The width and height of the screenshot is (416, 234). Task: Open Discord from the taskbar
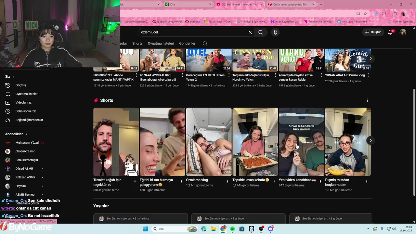[x=271, y=229]
